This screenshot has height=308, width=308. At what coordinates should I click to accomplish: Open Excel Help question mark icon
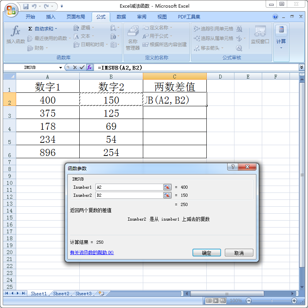(275, 17)
